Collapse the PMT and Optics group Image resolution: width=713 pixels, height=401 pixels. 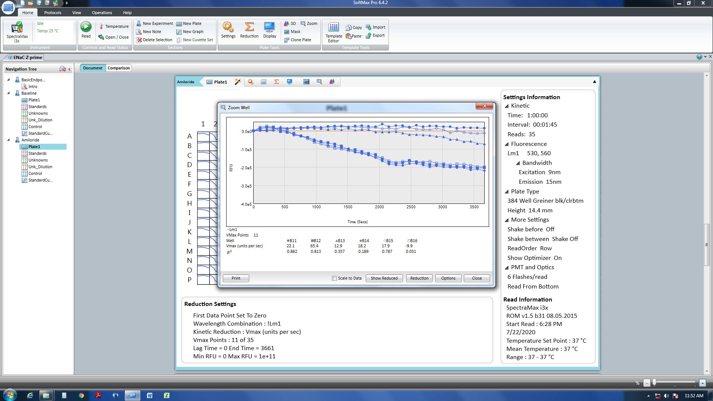(x=507, y=268)
